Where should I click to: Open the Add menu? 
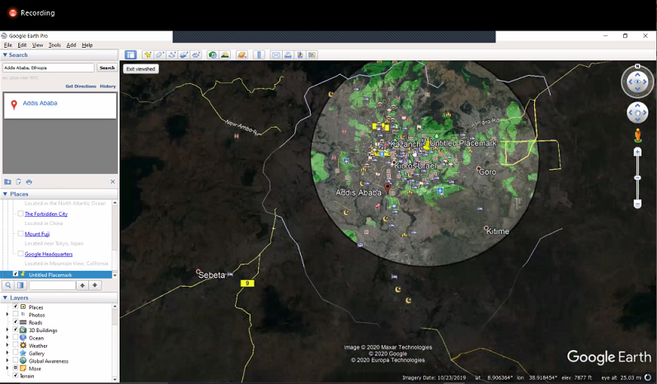tap(71, 45)
